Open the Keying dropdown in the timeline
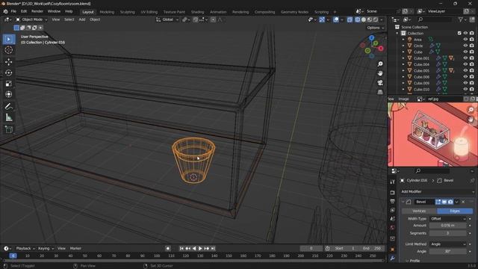478x269 pixels. pyautogui.click(x=46, y=249)
